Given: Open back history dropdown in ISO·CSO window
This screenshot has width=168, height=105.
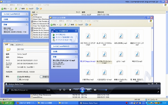Looking at the screenshot, I should coord(8,9).
